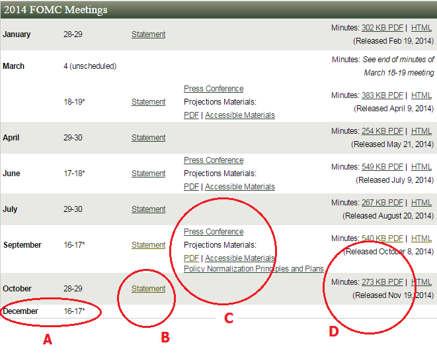Open the January minutes 302 KB PDF
The height and width of the screenshot is (357, 437).
pyautogui.click(x=382, y=28)
